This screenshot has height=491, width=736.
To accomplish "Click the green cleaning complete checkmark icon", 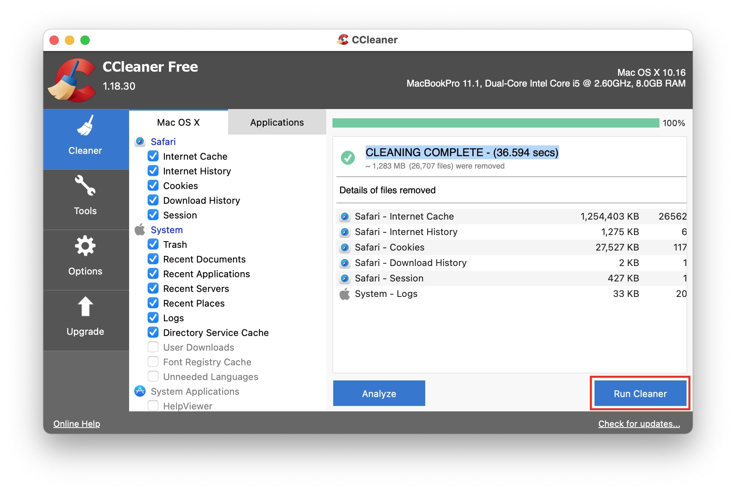I will tap(348, 158).
